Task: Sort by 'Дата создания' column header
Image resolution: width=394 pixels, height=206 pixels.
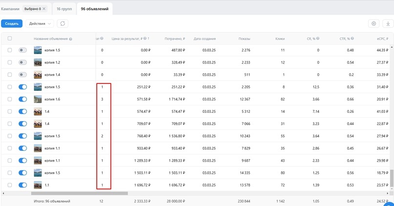Action: pos(205,39)
